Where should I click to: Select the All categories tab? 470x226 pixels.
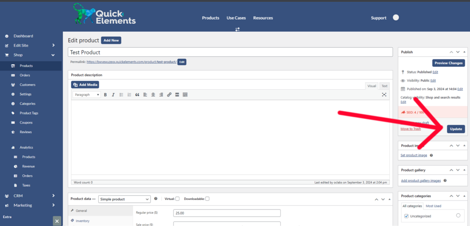tap(412, 206)
